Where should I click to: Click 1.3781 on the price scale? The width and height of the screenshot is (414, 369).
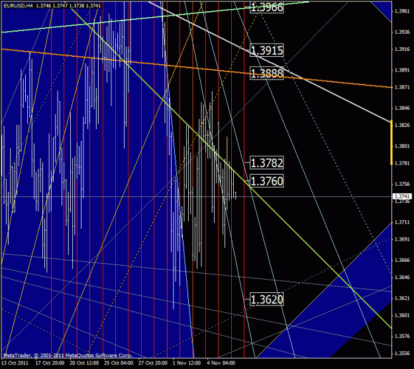tap(402, 163)
